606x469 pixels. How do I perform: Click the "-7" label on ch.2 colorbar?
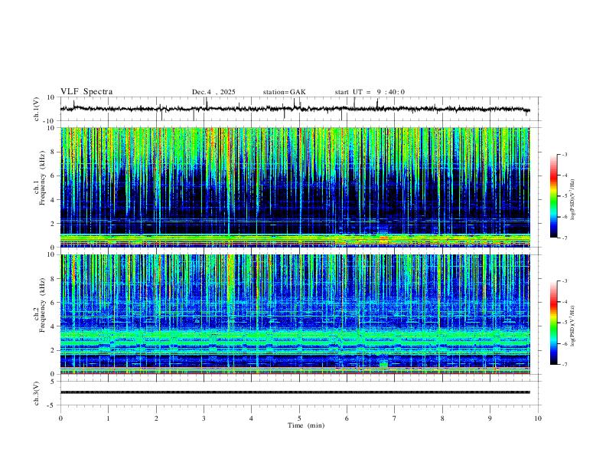[564, 364]
